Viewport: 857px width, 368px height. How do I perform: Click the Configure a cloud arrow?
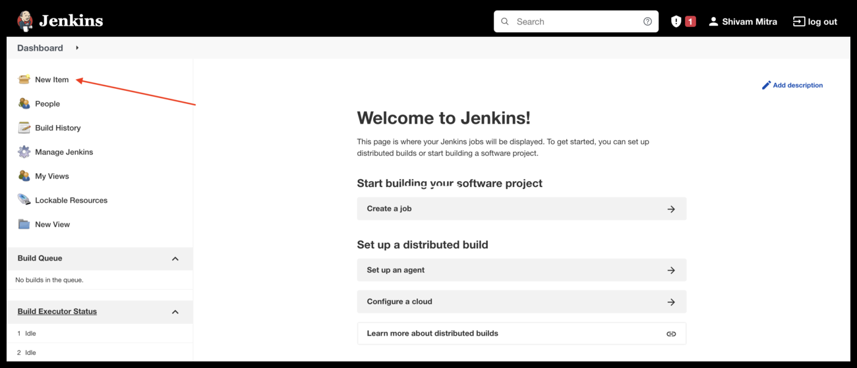click(x=671, y=302)
